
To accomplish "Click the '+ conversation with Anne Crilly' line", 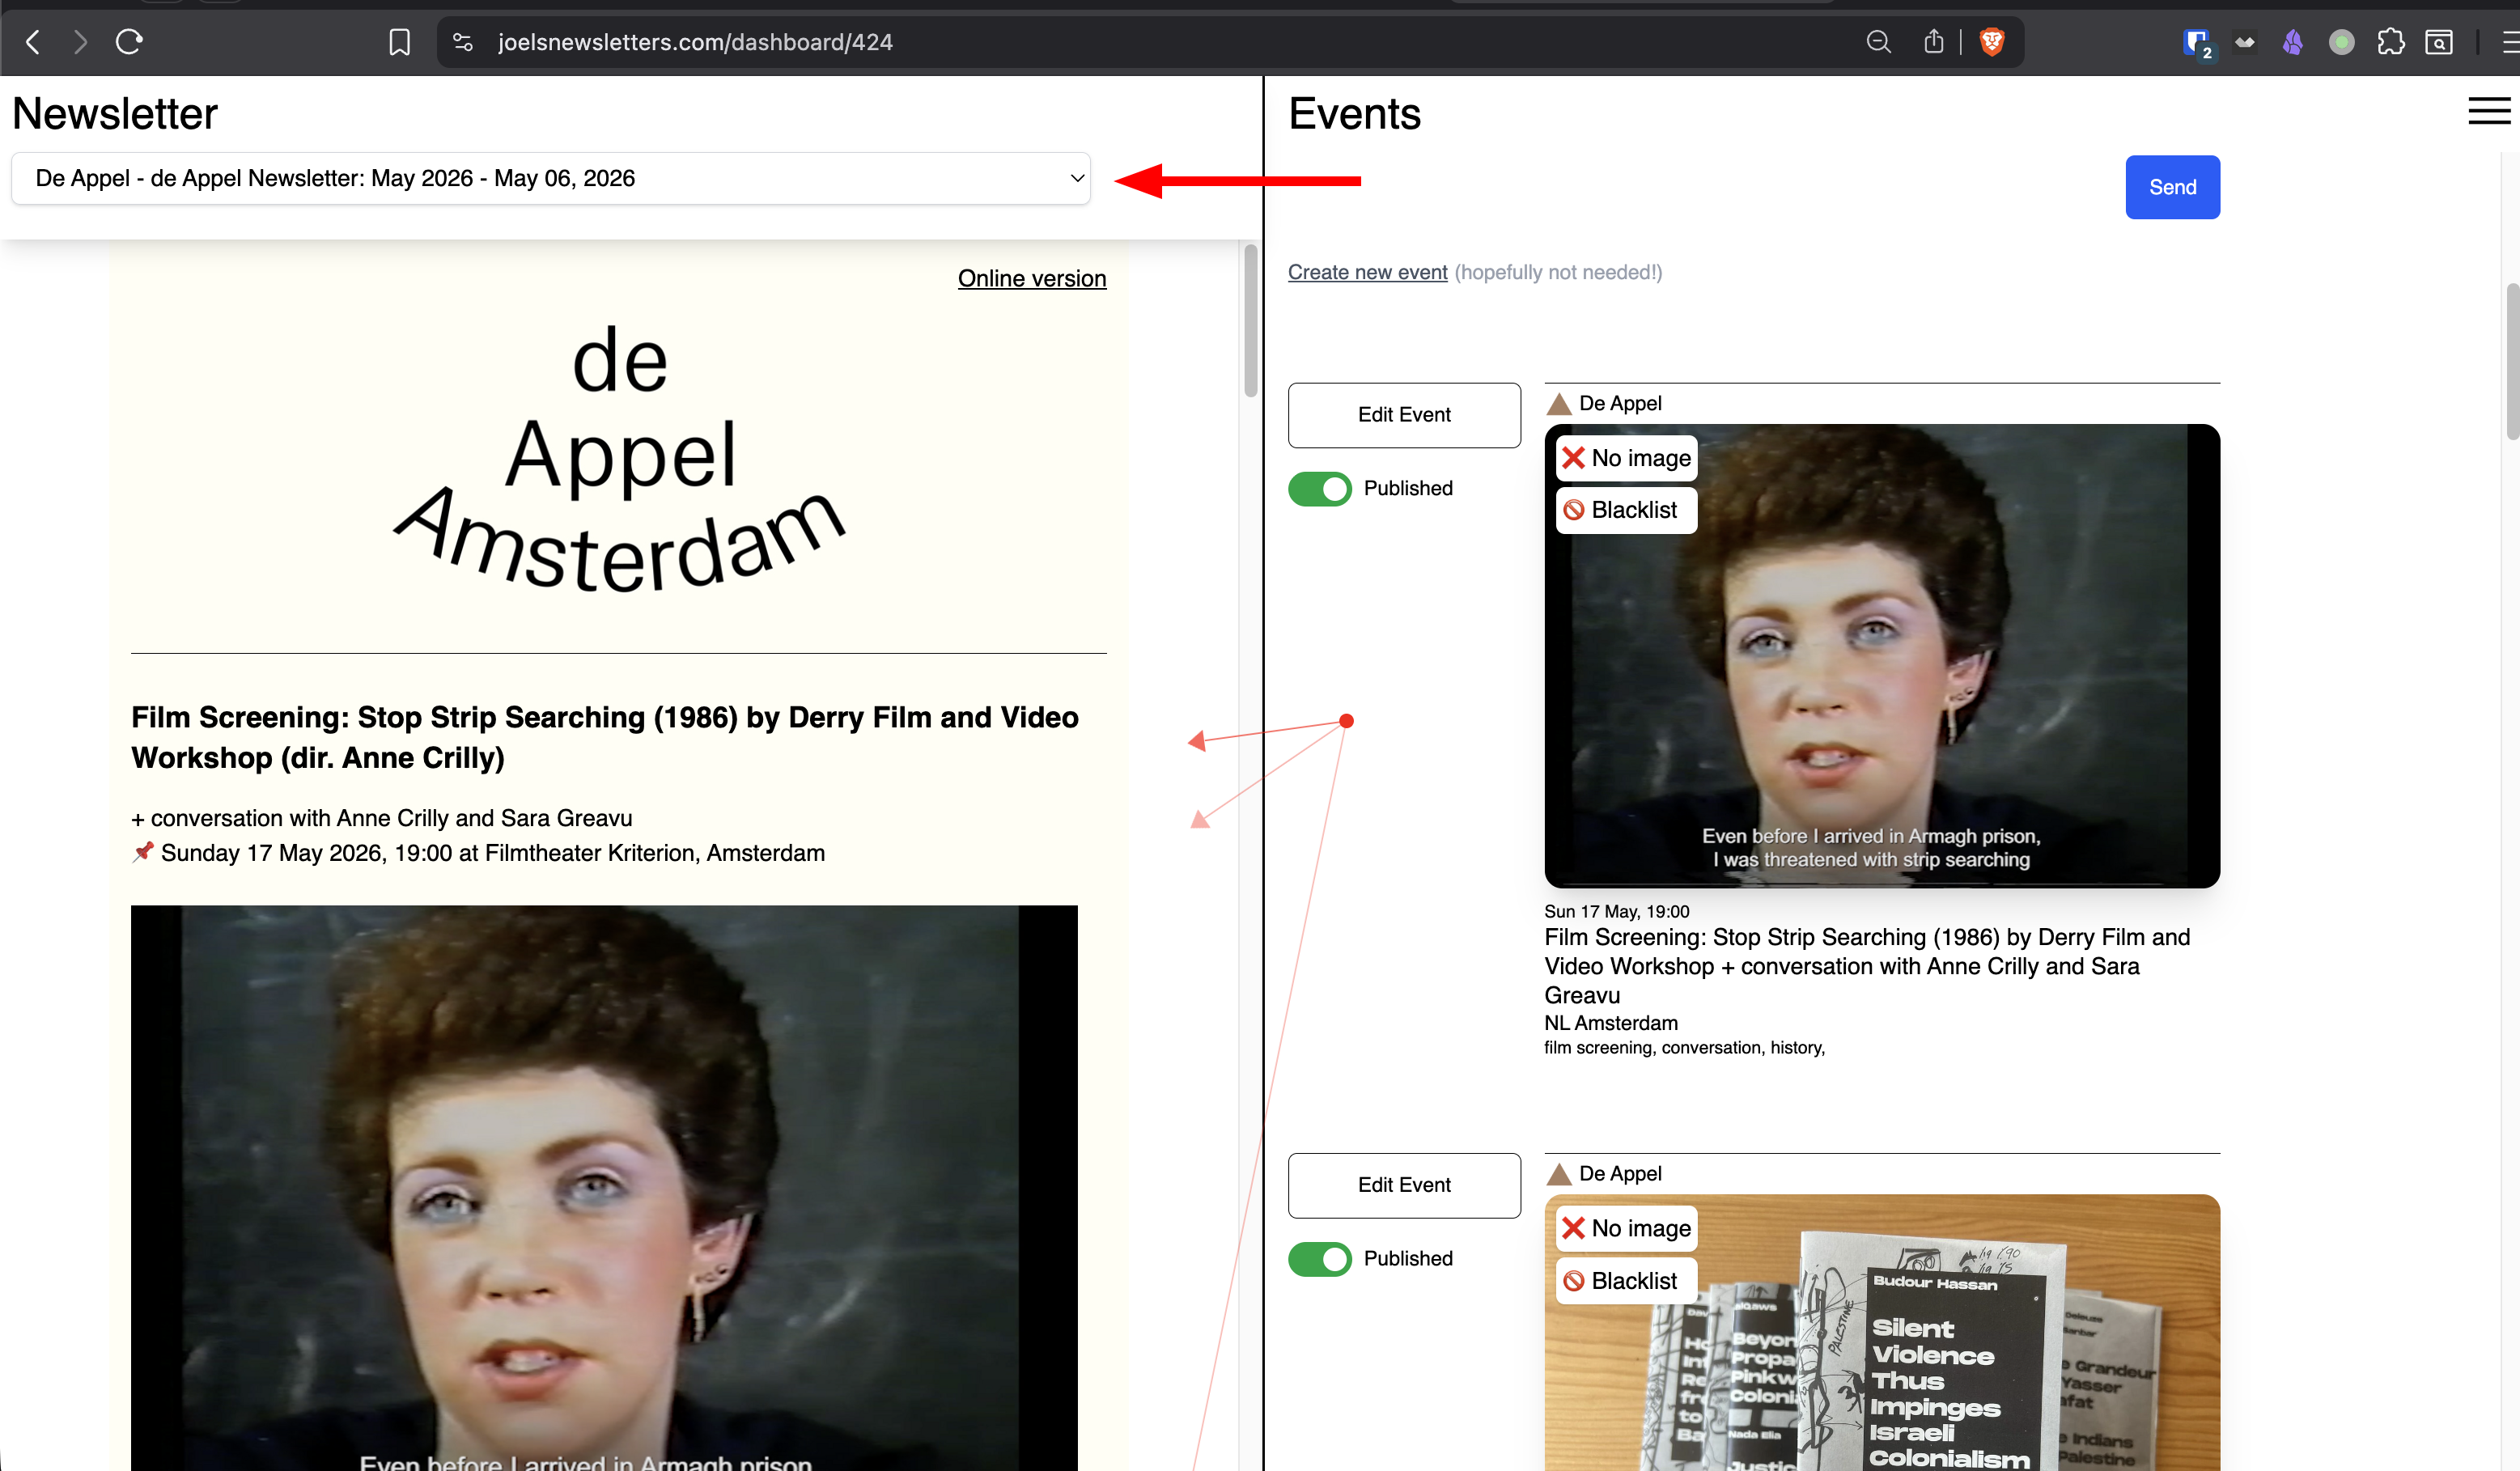I will click(x=382, y=818).
